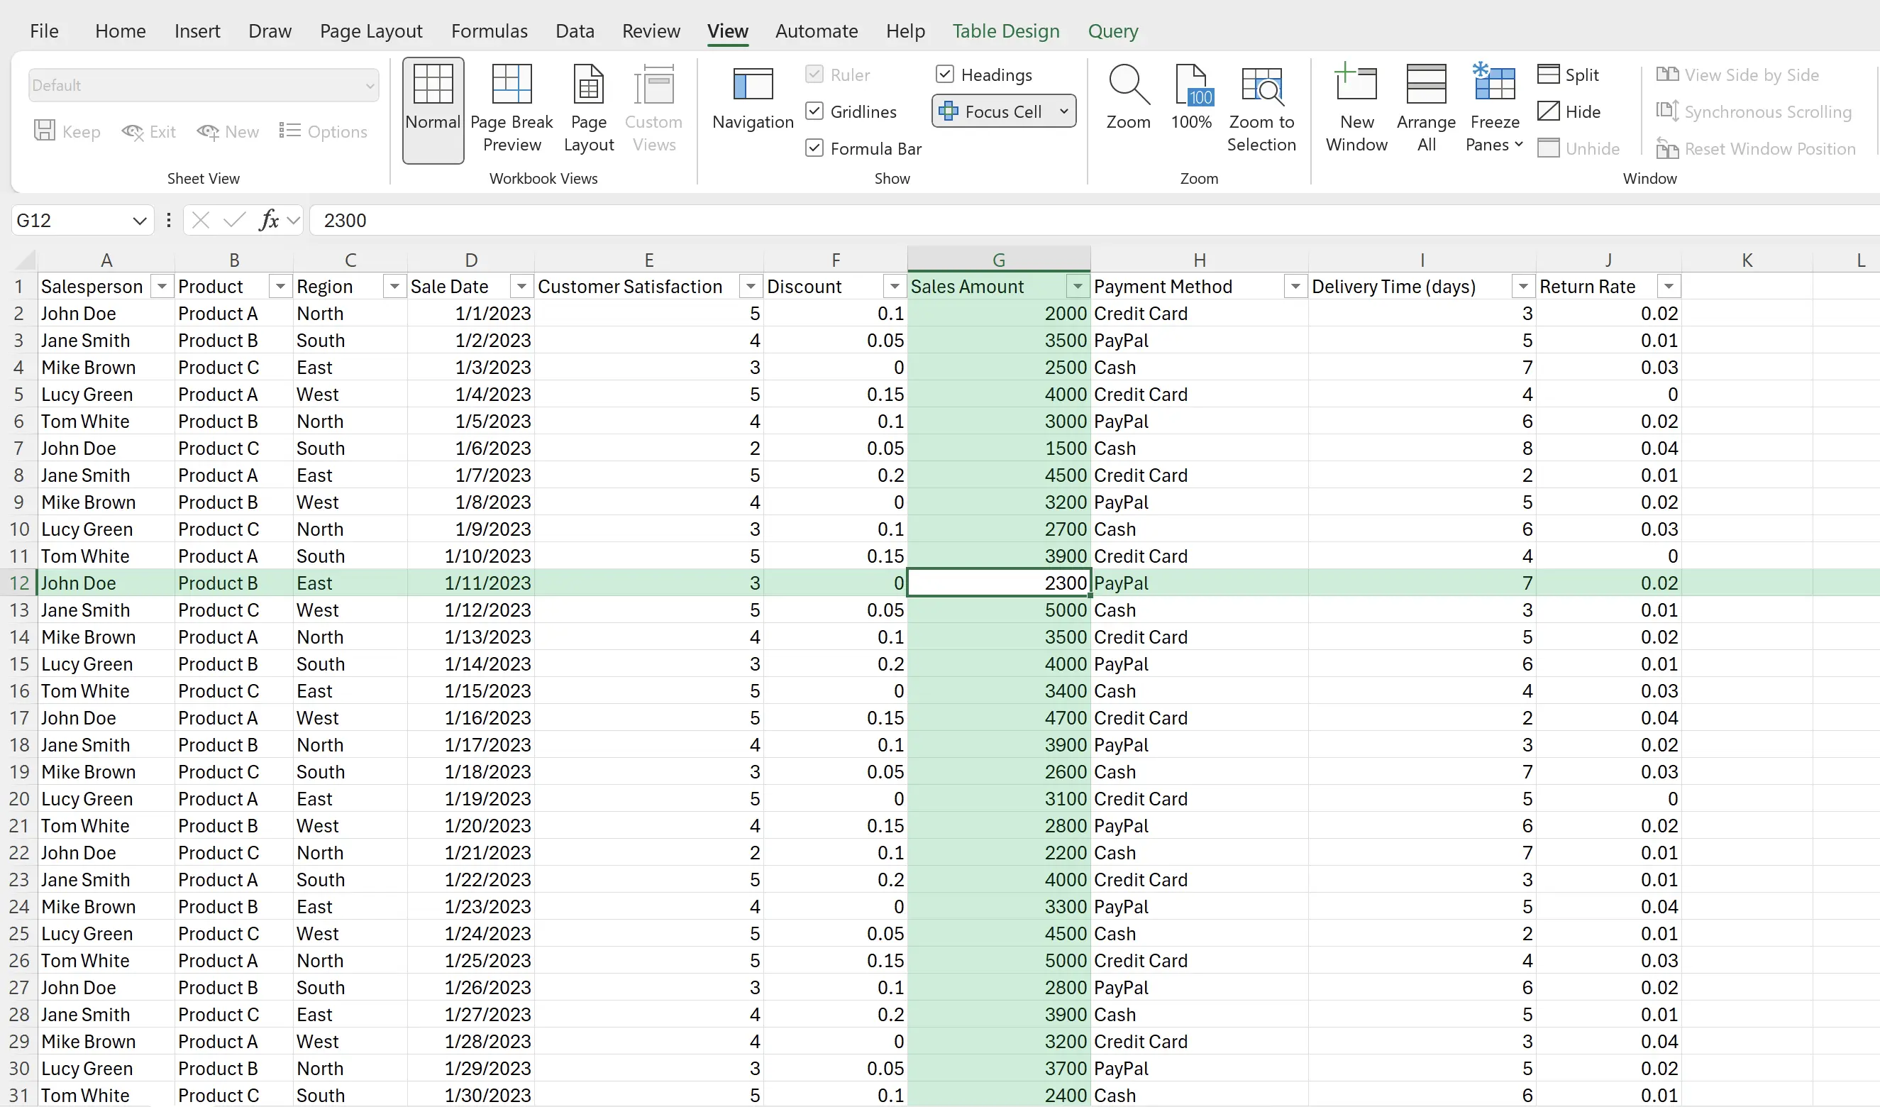
Task: Click Arrange All windows
Action: (1425, 109)
